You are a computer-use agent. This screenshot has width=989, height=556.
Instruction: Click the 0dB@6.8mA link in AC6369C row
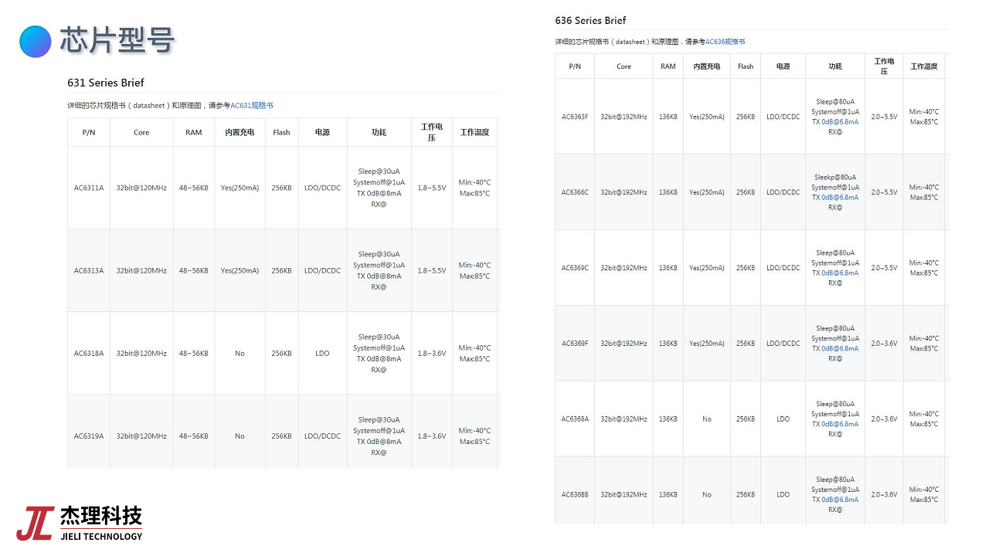point(839,273)
